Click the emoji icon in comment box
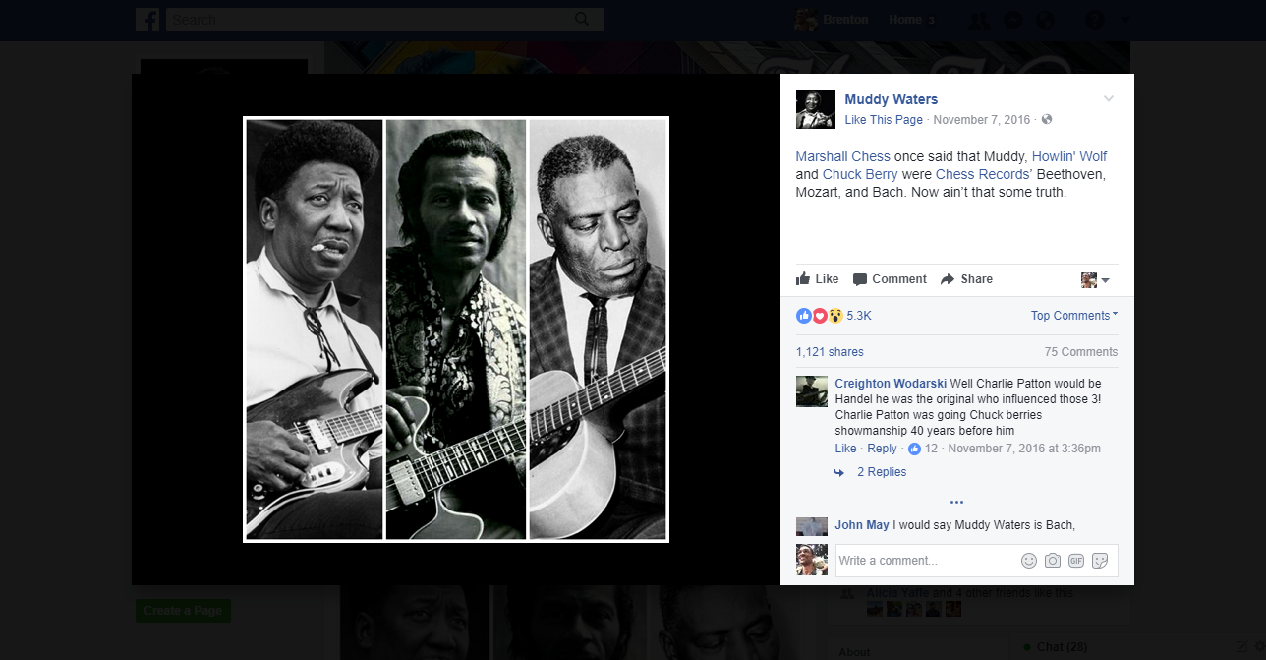 pos(1028,561)
